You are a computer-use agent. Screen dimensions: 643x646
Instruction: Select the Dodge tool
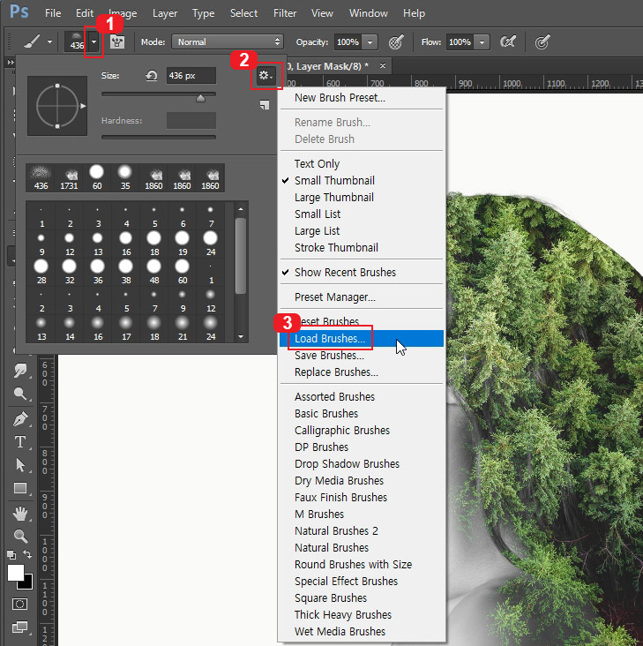click(x=19, y=394)
